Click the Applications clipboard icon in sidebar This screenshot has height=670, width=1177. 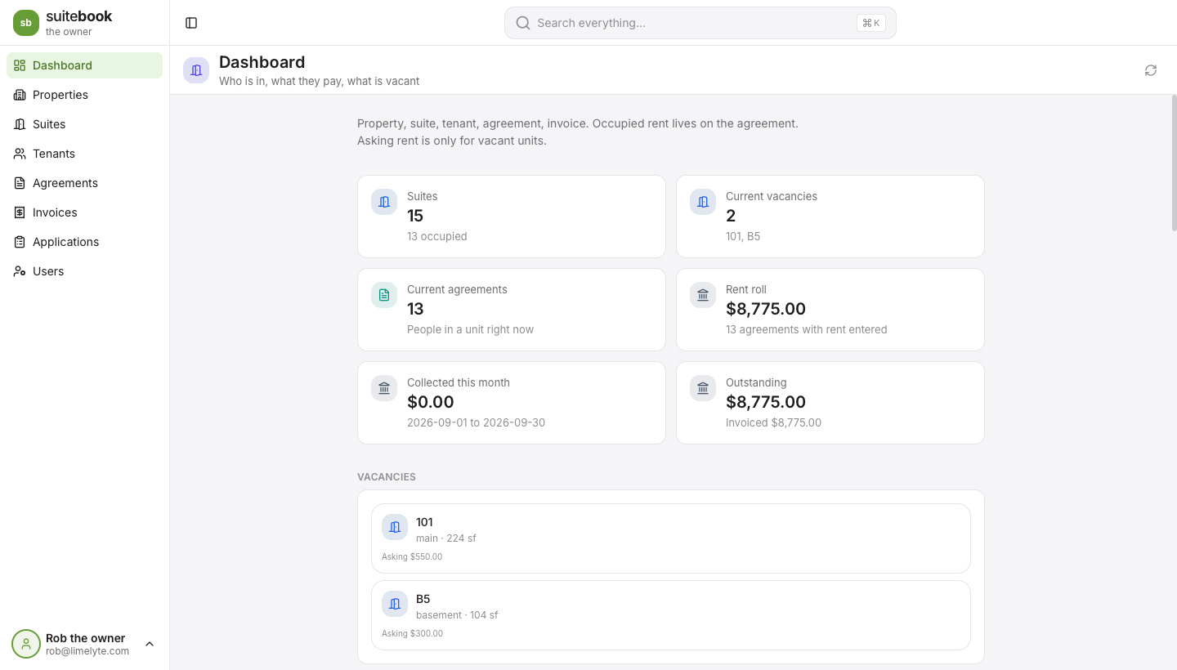pos(20,242)
